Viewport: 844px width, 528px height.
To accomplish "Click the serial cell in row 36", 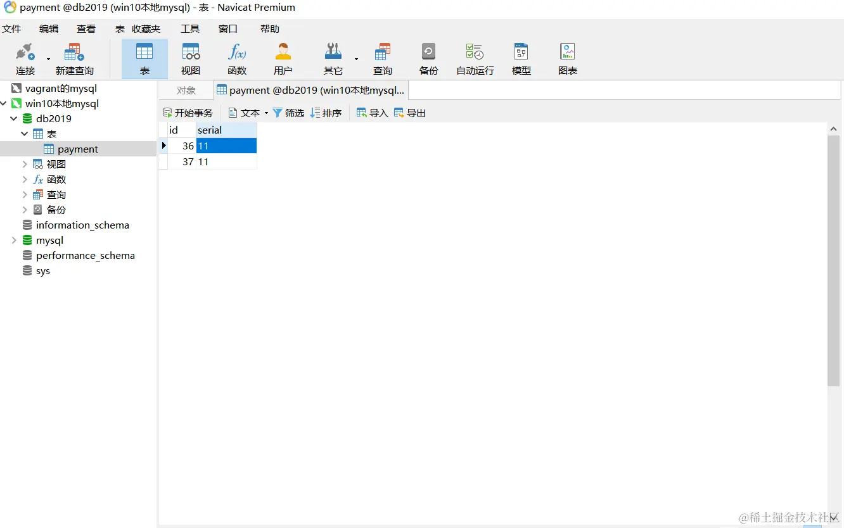I will pyautogui.click(x=226, y=146).
